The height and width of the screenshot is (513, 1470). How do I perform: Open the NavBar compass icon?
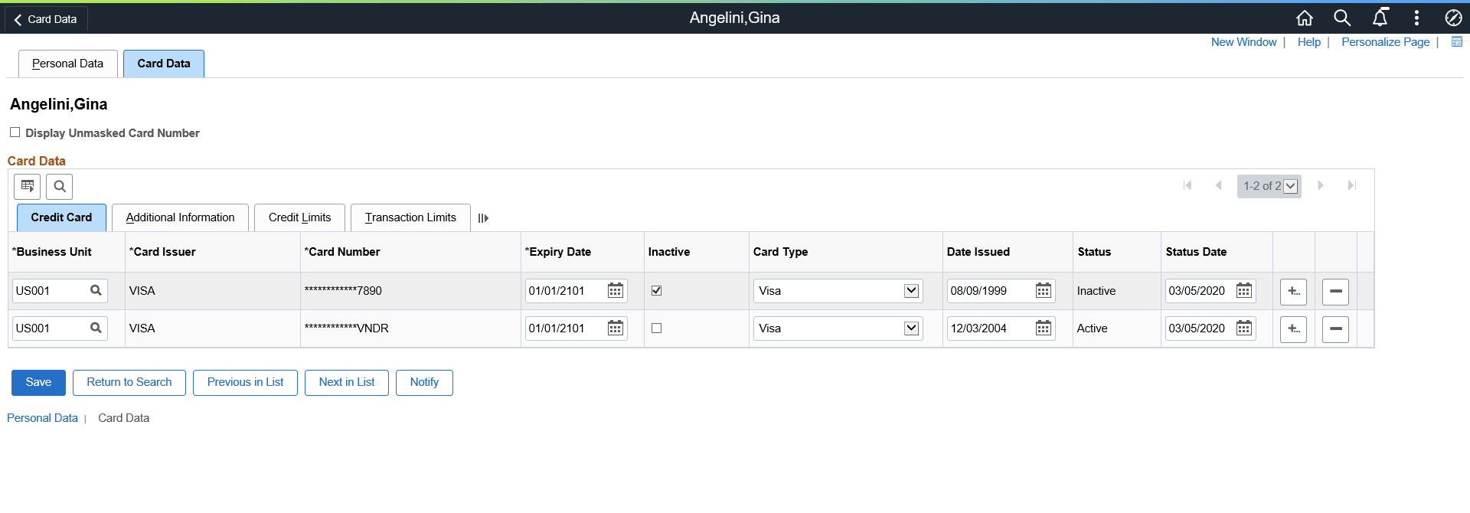click(x=1453, y=18)
